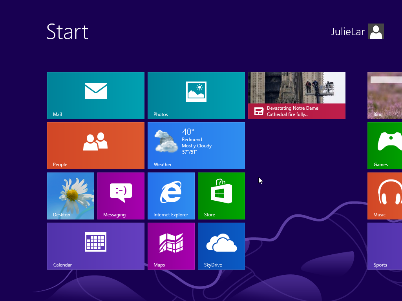402x301 pixels.
Task: Open the Notre Dame news tile
Action: [x=297, y=96]
